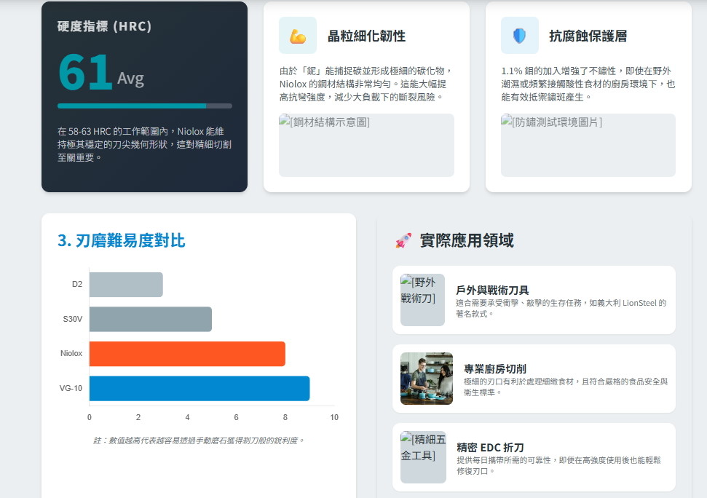Click the 防鏽測試環境圖片 image placeholder

point(588,145)
